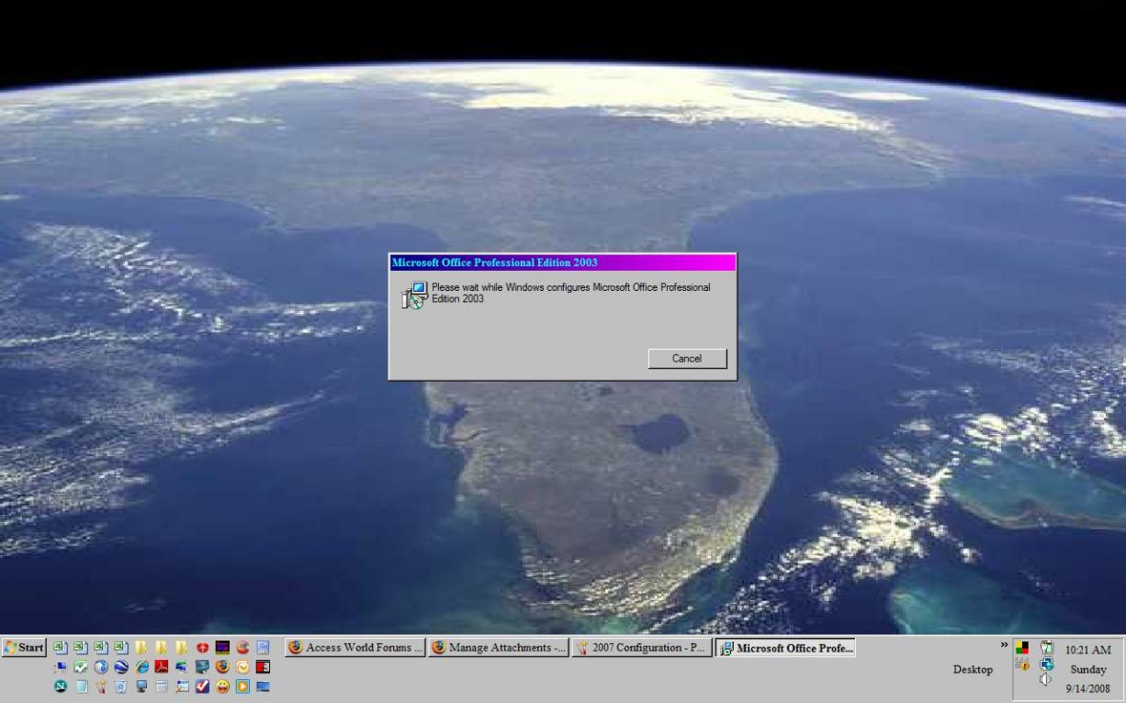Expand the Desktop toolbar chevron
Screen dimensions: 1126x703
1005,644
